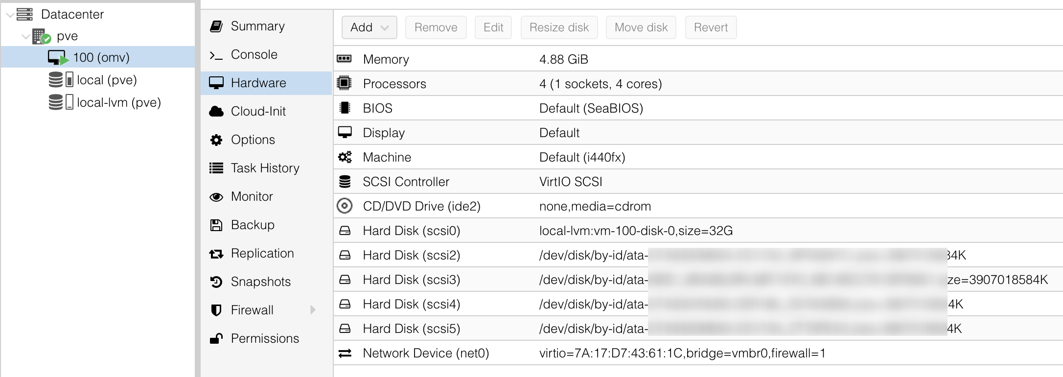Image resolution: width=1063 pixels, height=377 pixels.
Task: Click the Network Device arrows icon
Action: [x=346, y=353]
